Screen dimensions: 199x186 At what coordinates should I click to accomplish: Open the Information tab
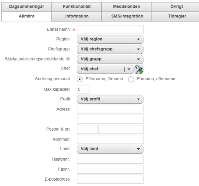click(x=76, y=16)
